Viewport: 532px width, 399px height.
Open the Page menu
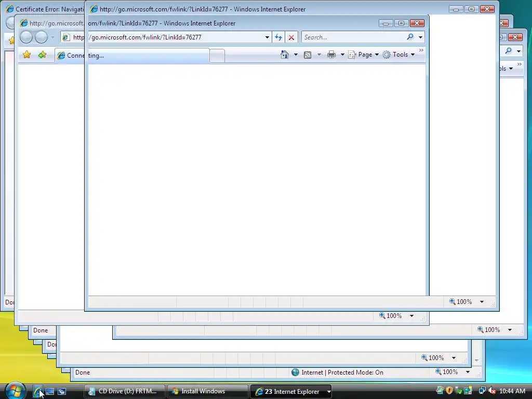click(363, 55)
